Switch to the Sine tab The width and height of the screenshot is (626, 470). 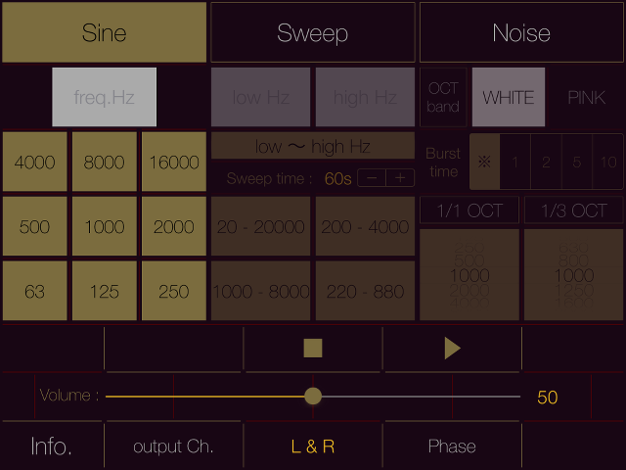click(x=105, y=33)
